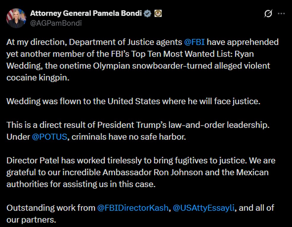This screenshot has width=292, height=227.
Task: Click the name Attorney General Pamela Bondi
Action: pos(86,13)
